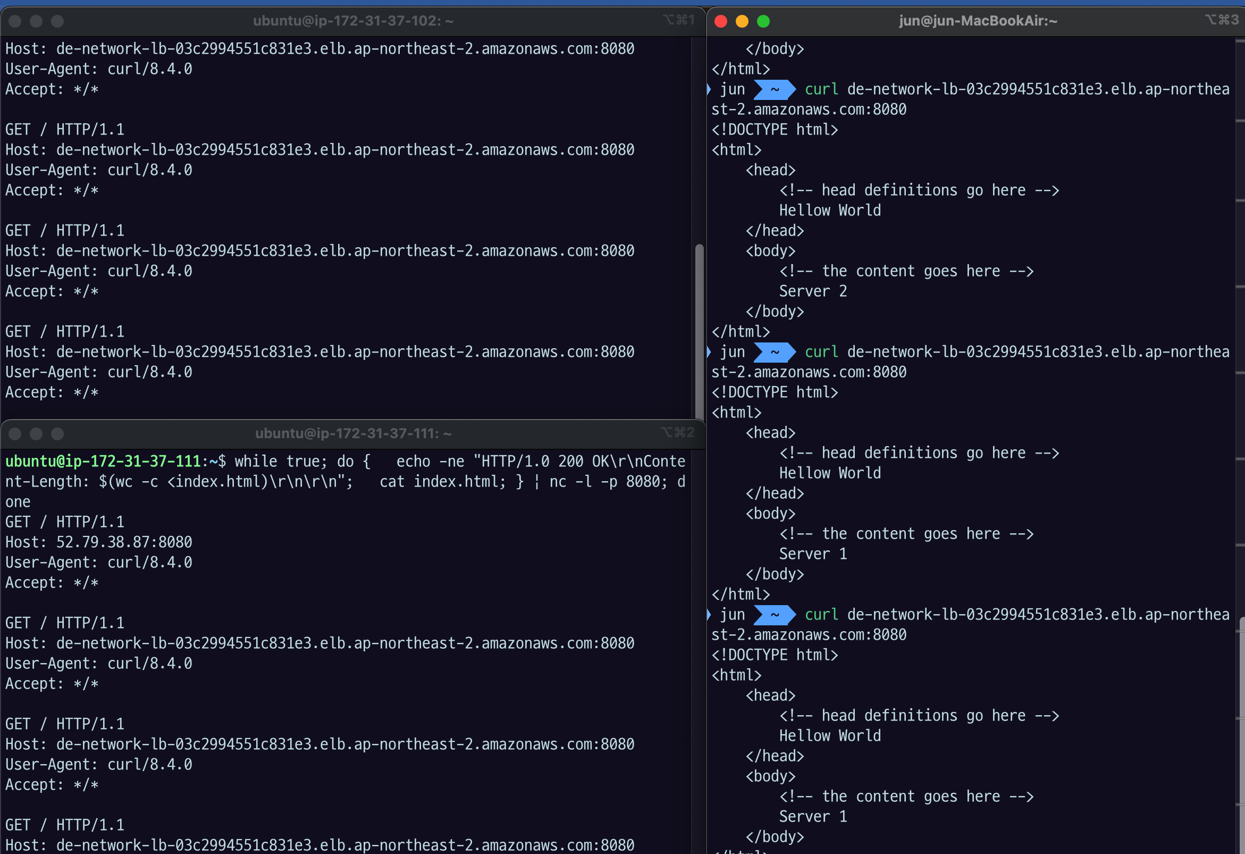
Task: Click the gray zoom button of ip-172-31-37-102 window
Action: [x=57, y=21]
